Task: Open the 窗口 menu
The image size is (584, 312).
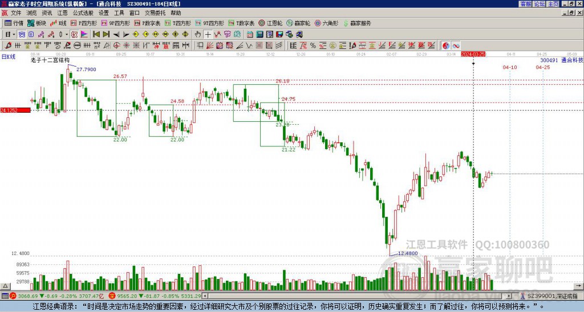Action: coord(135,13)
